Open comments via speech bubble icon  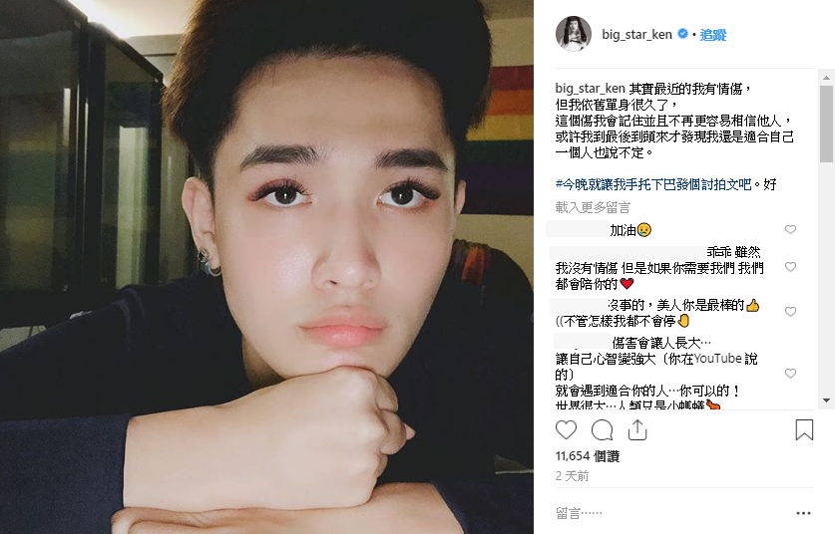602,429
